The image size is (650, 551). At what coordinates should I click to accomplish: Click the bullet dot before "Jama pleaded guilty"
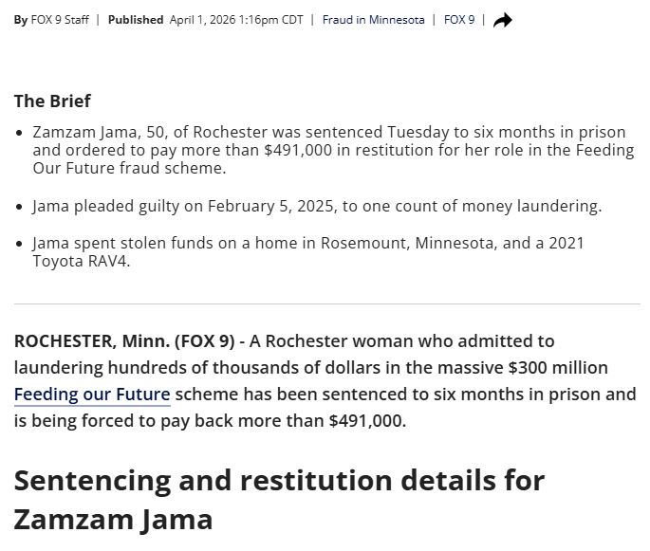(20, 207)
